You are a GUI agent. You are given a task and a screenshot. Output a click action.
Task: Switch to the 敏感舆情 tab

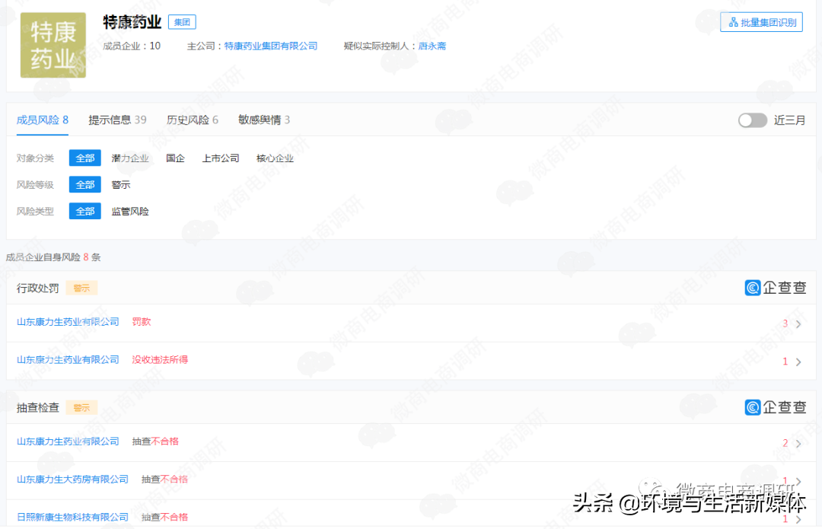pos(264,120)
